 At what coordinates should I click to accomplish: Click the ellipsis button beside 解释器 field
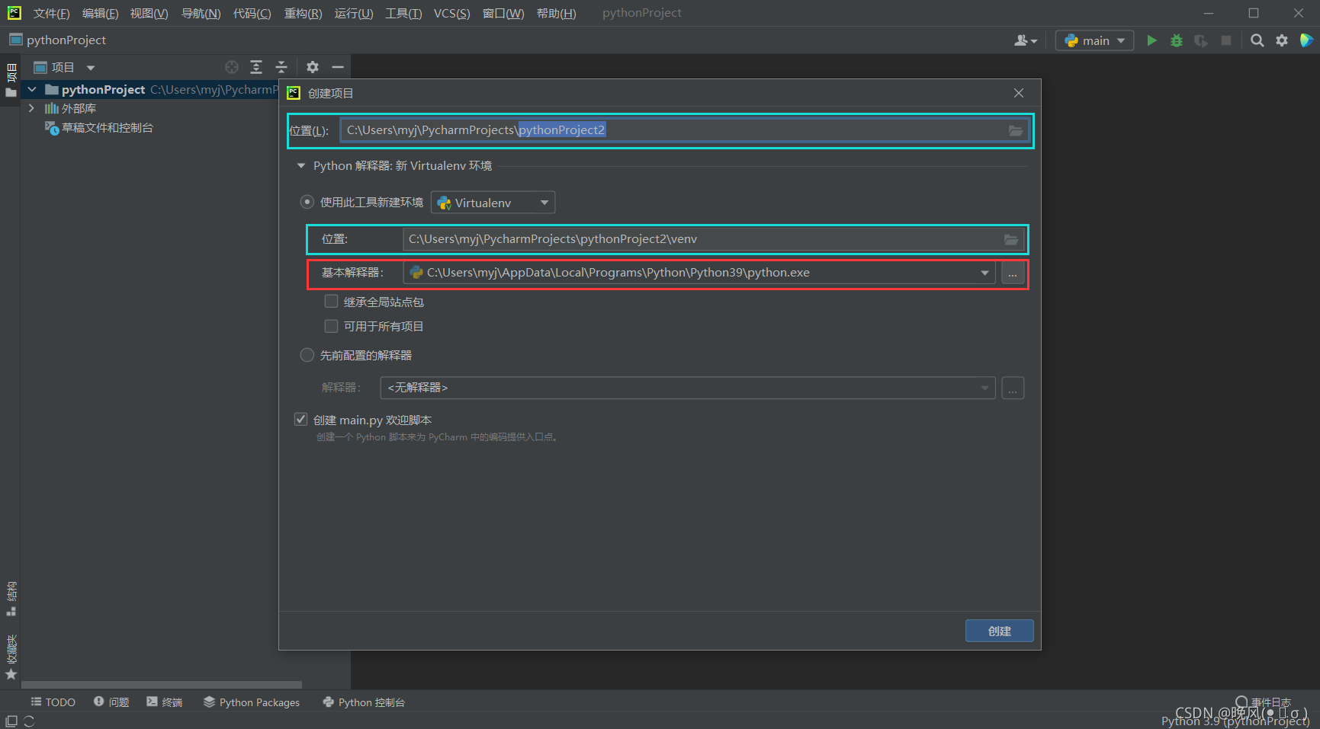coord(1013,388)
